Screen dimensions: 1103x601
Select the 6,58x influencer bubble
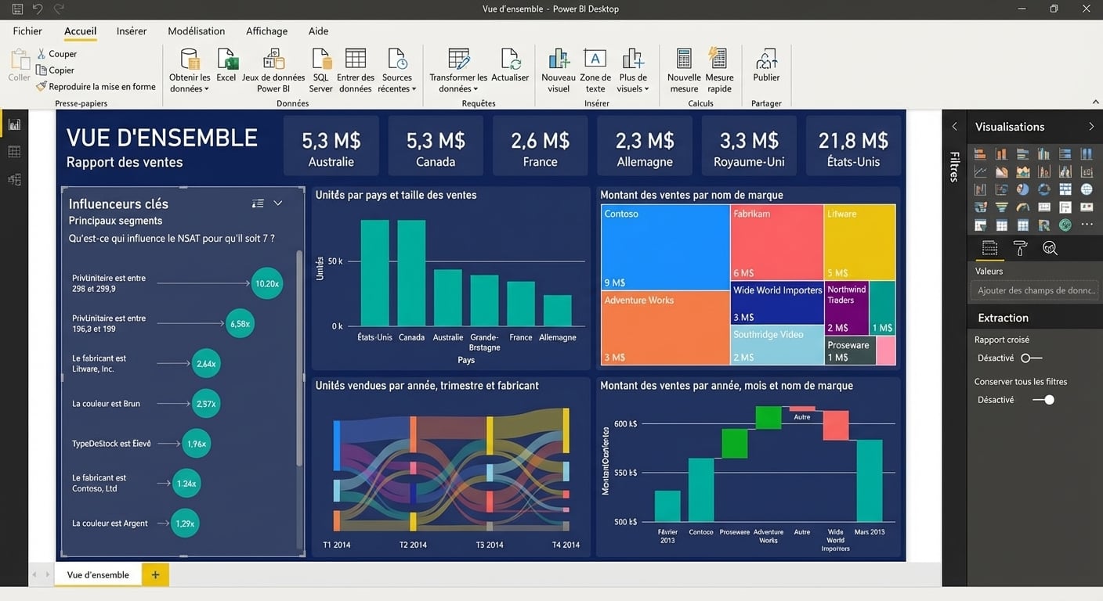coord(240,323)
